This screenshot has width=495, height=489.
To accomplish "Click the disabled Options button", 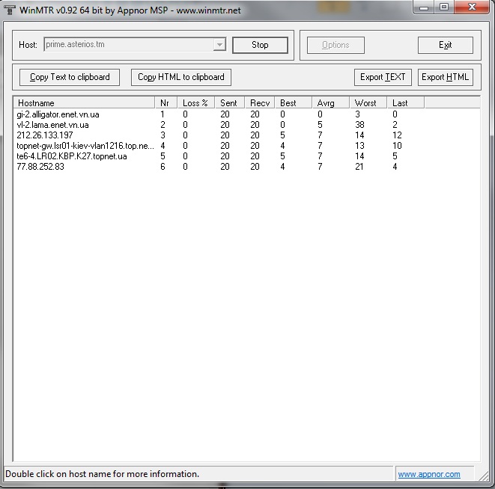I will point(335,45).
